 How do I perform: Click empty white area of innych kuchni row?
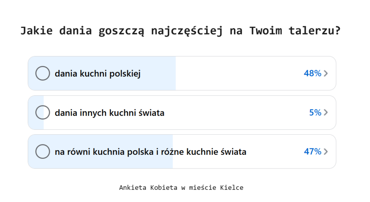click(x=236, y=112)
